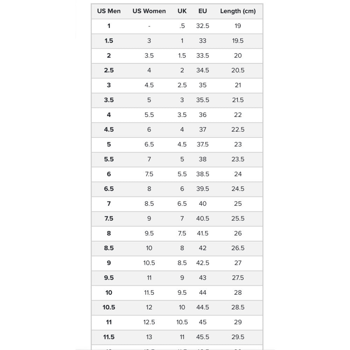Click the dash in US Women column

(149, 26)
